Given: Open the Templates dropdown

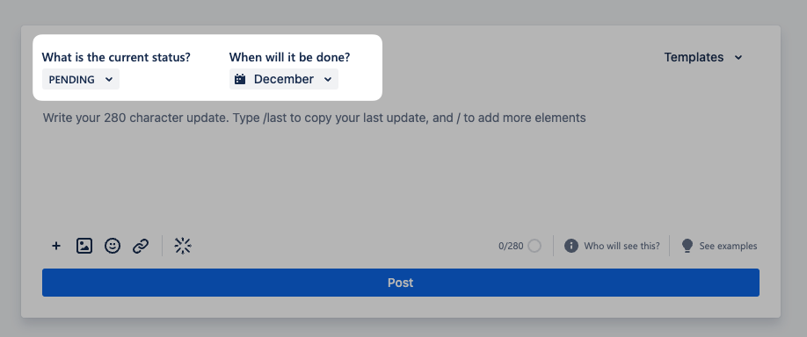Looking at the screenshot, I should (x=703, y=57).
